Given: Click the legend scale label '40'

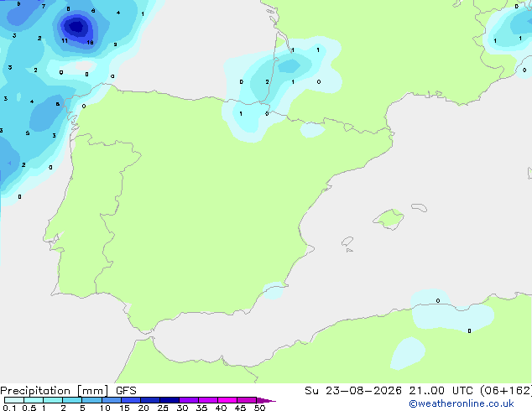Looking at the screenshot, I should coord(221,408).
